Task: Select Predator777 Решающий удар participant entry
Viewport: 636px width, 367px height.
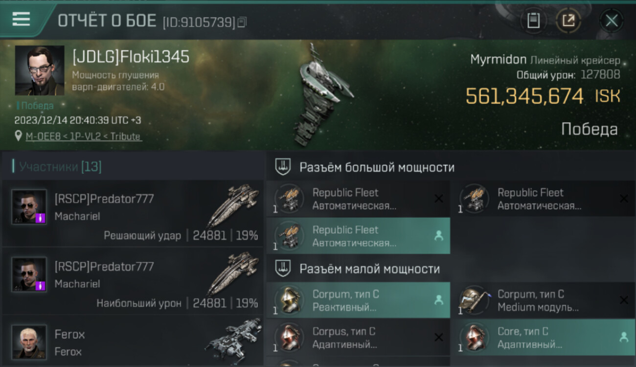Action: (x=132, y=213)
